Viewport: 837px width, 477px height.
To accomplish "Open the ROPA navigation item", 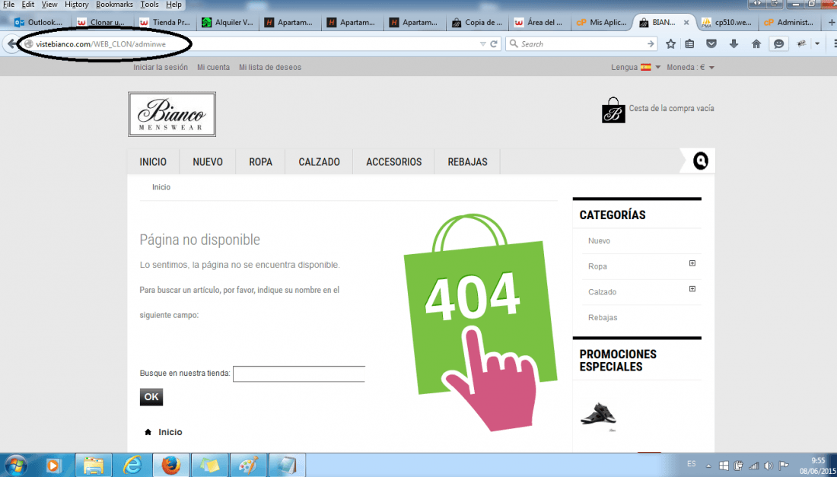I will [260, 162].
